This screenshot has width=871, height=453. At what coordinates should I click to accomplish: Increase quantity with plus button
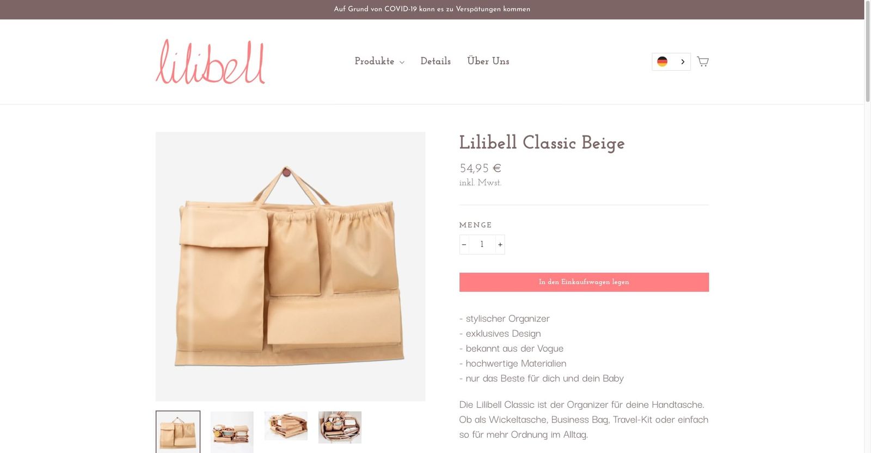500,245
